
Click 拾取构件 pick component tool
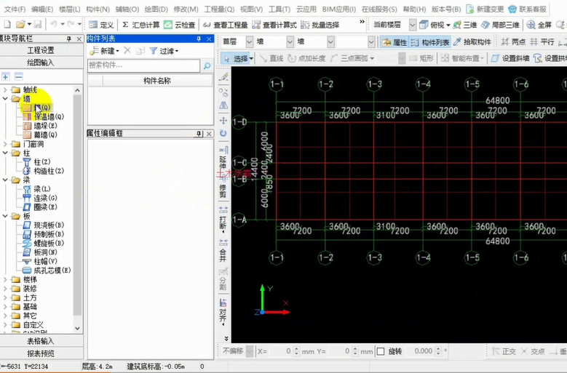pos(472,42)
